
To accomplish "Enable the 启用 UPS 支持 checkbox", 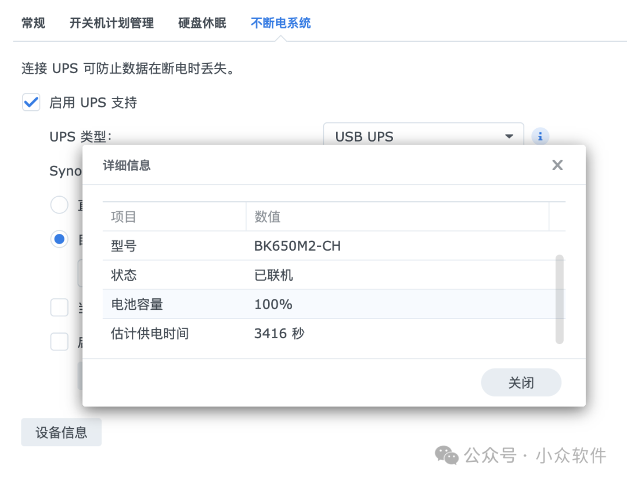I will click(x=31, y=102).
